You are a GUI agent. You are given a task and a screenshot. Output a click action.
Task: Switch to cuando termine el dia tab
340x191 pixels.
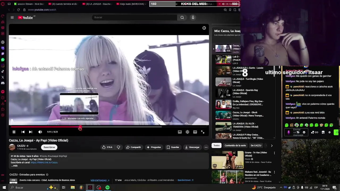click(x=63, y=4)
